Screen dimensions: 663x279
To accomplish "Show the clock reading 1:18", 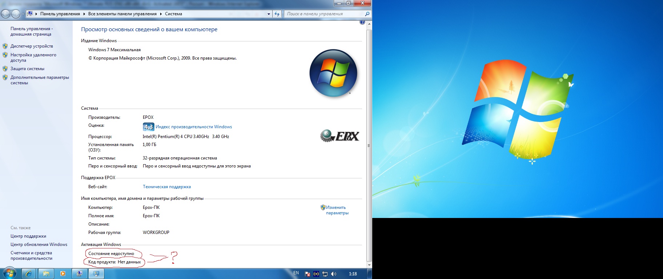I will pyautogui.click(x=353, y=274).
